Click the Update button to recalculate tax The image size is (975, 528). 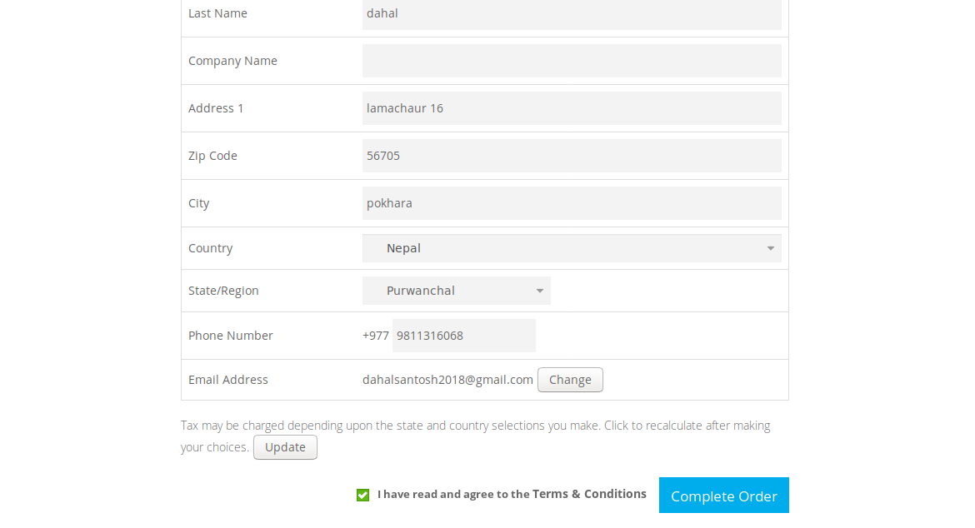(285, 447)
